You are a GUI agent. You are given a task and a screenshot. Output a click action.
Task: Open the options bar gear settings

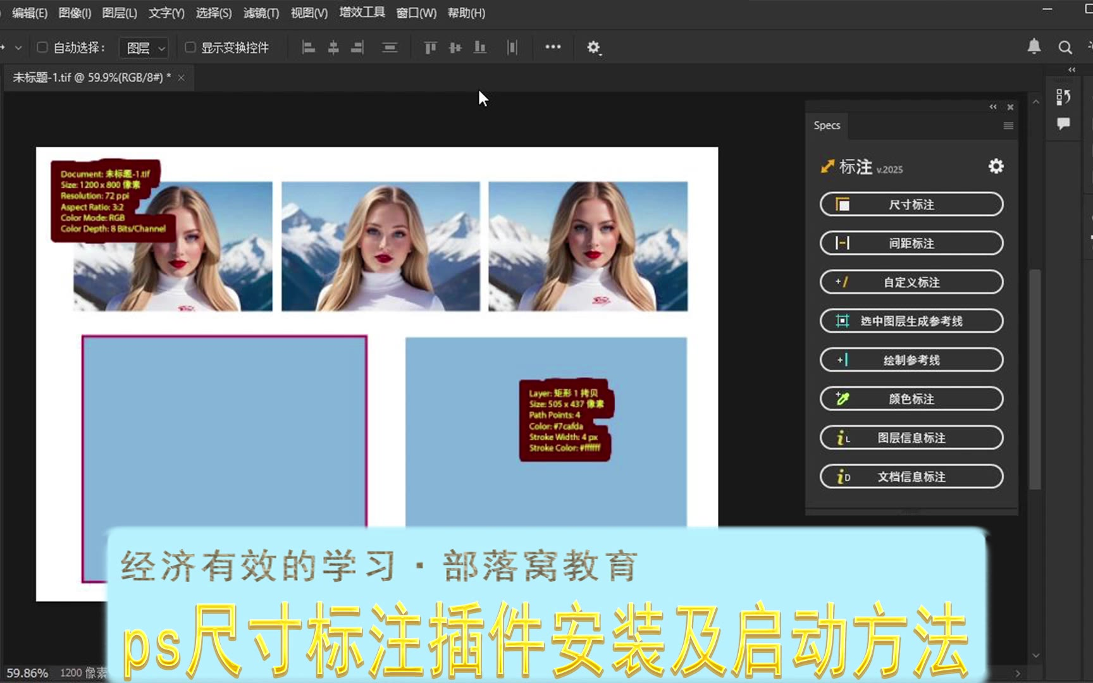[x=593, y=47]
